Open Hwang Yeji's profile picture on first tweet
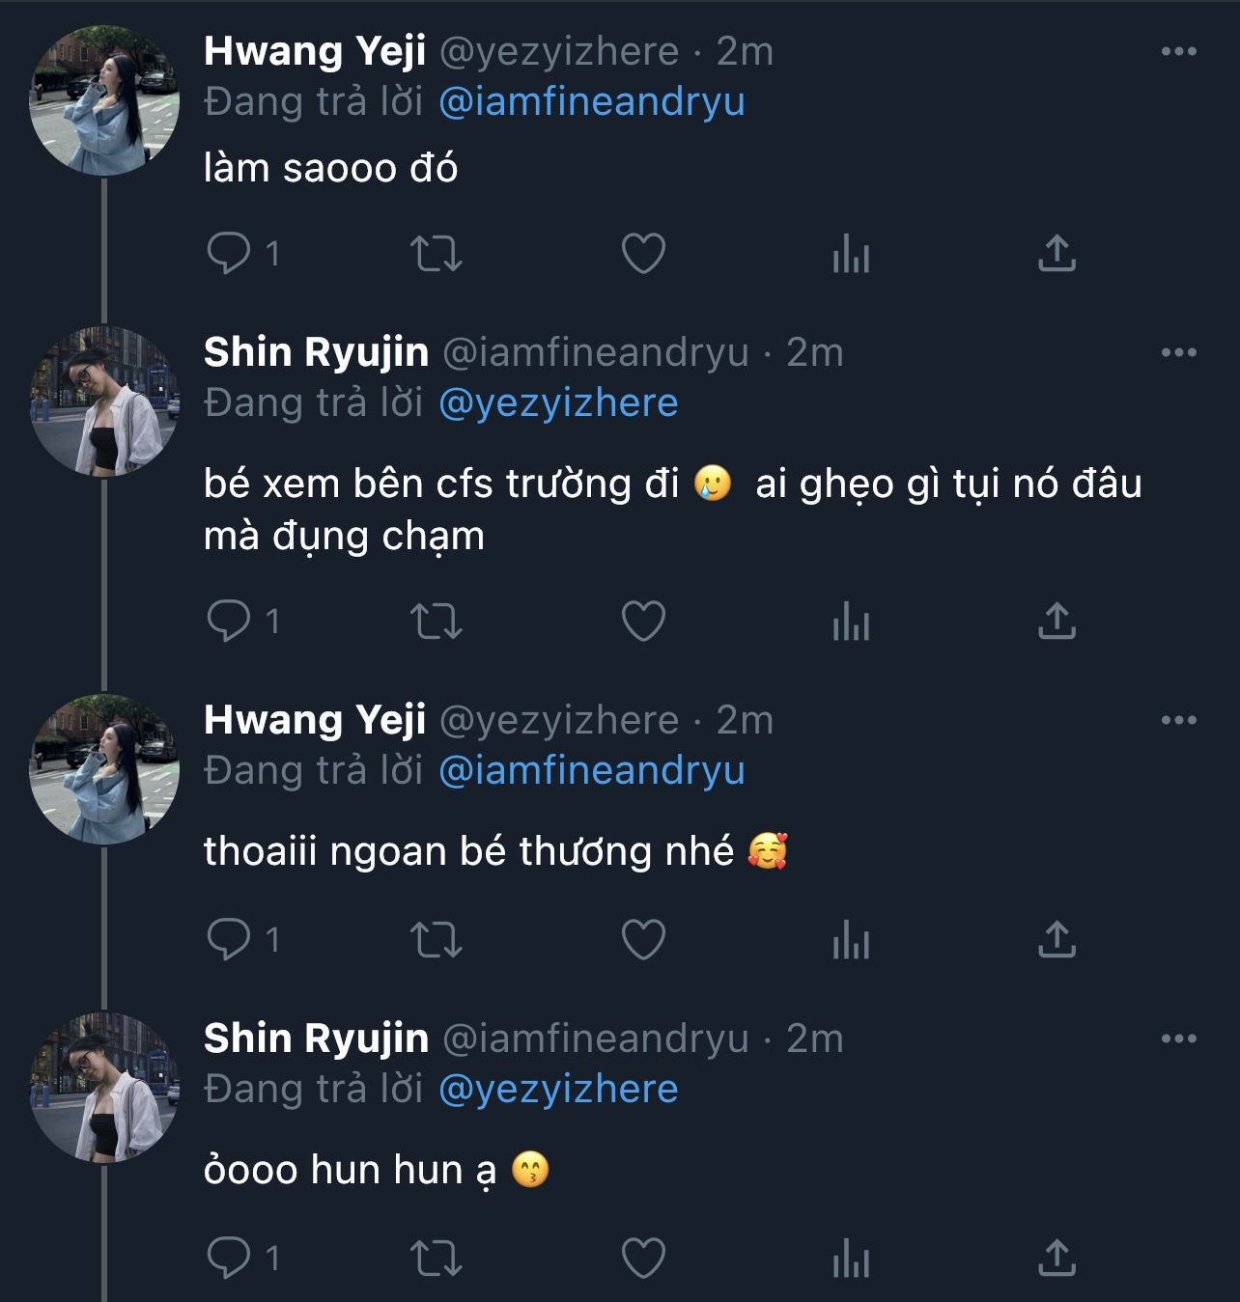This screenshot has height=1302, width=1240. [x=104, y=100]
